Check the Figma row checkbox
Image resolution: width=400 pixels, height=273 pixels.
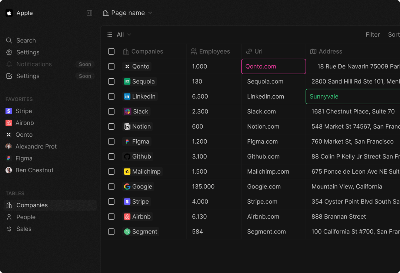pos(111,141)
